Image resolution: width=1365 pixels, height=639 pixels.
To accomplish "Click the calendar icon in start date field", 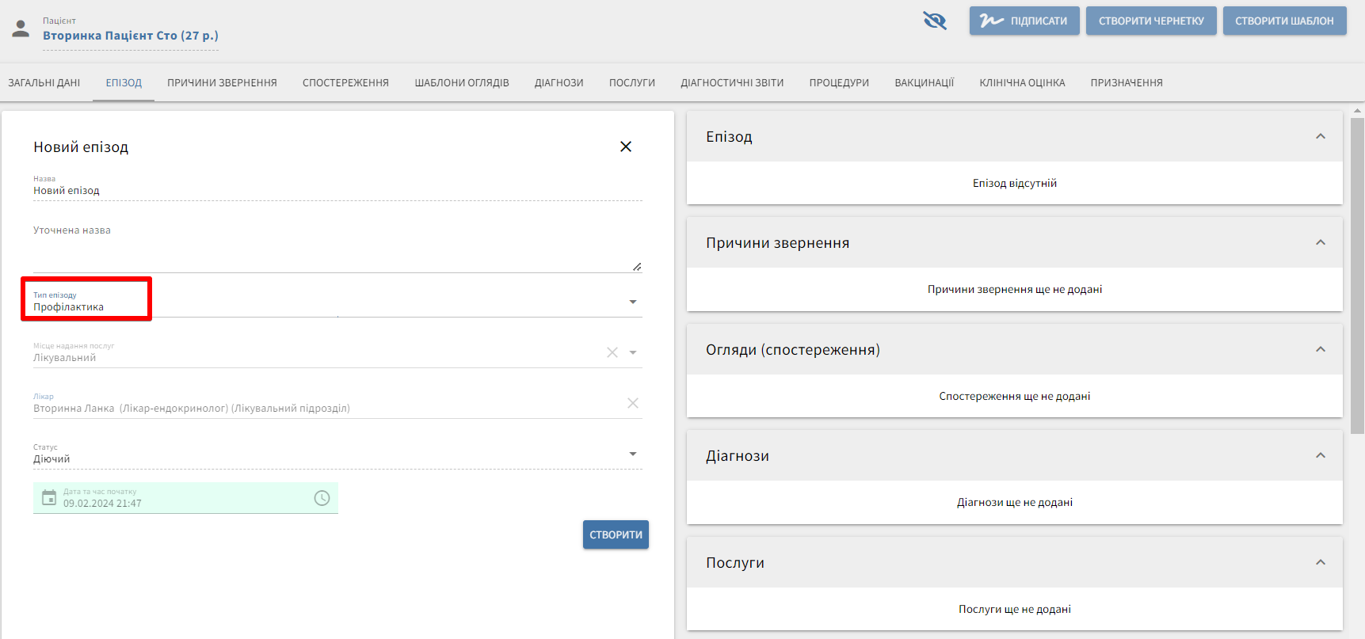I will (x=49, y=498).
